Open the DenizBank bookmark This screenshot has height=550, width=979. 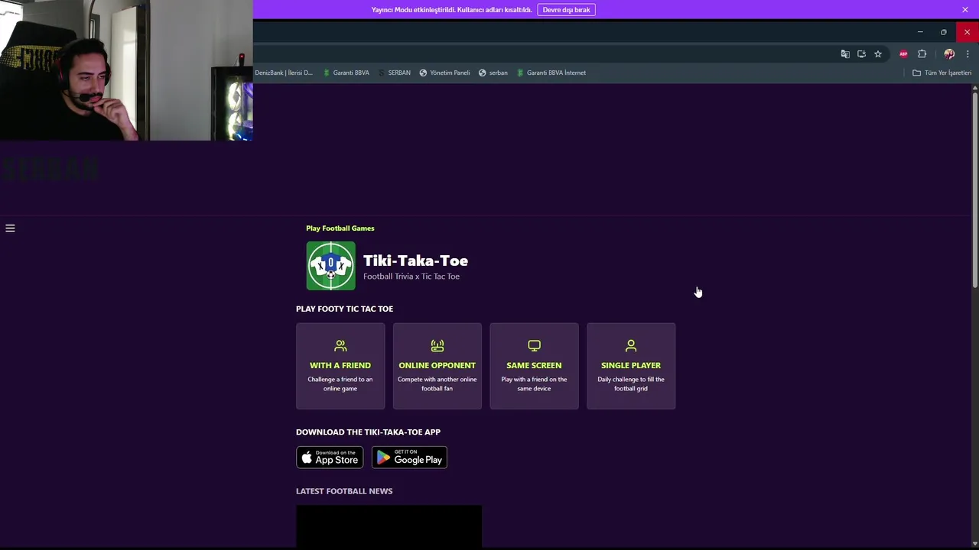(284, 73)
